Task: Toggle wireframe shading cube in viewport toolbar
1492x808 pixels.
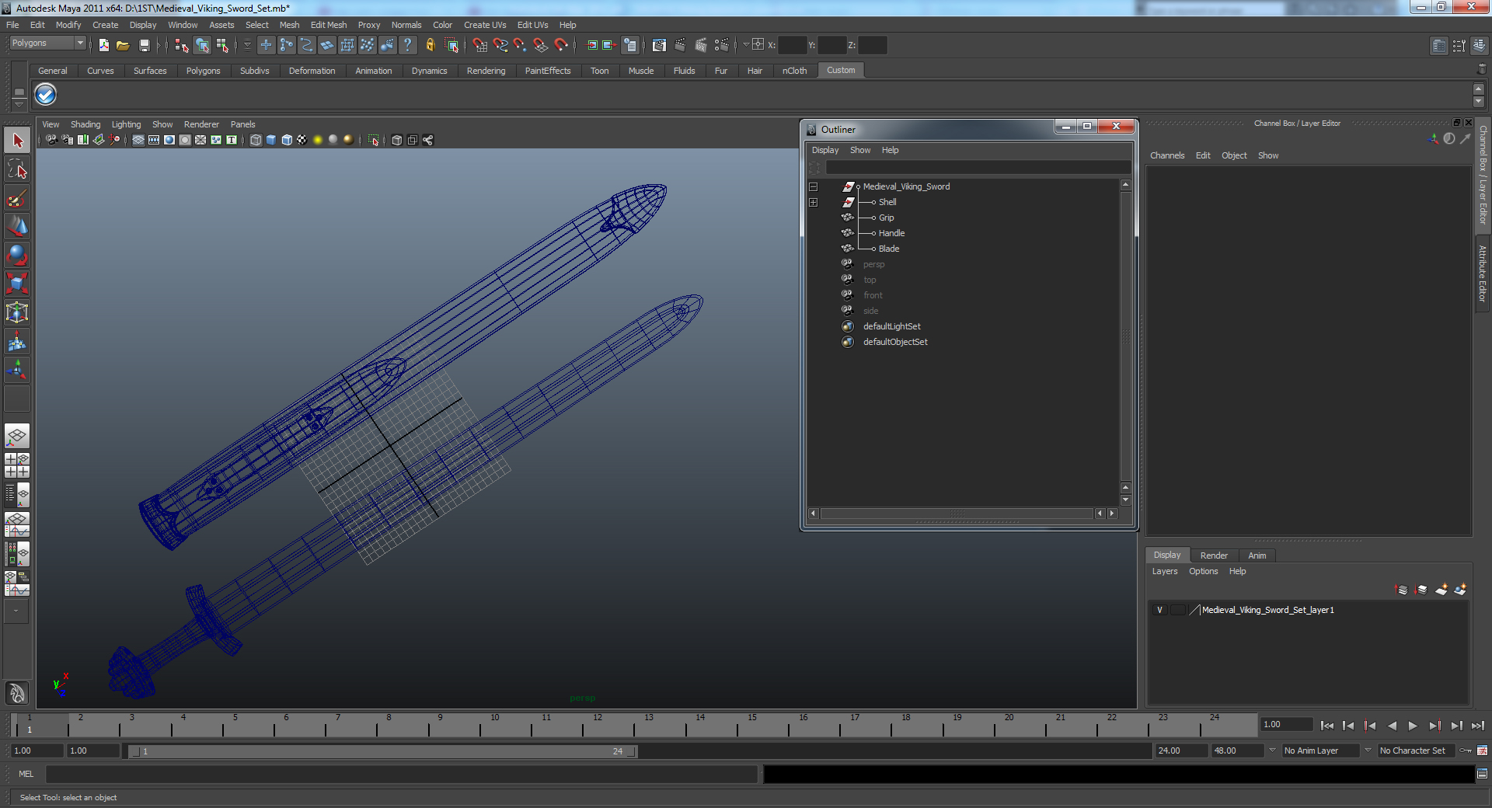Action: 256,140
